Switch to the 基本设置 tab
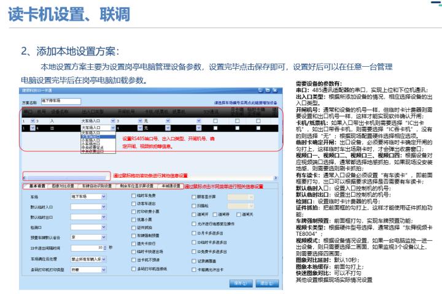The height and width of the screenshot is (294, 442). tap(37, 186)
